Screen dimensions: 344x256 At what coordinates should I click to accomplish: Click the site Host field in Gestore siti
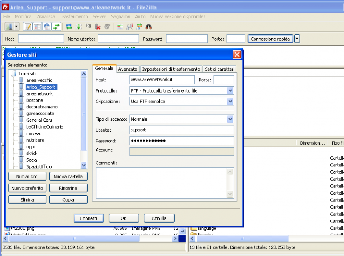162,80
